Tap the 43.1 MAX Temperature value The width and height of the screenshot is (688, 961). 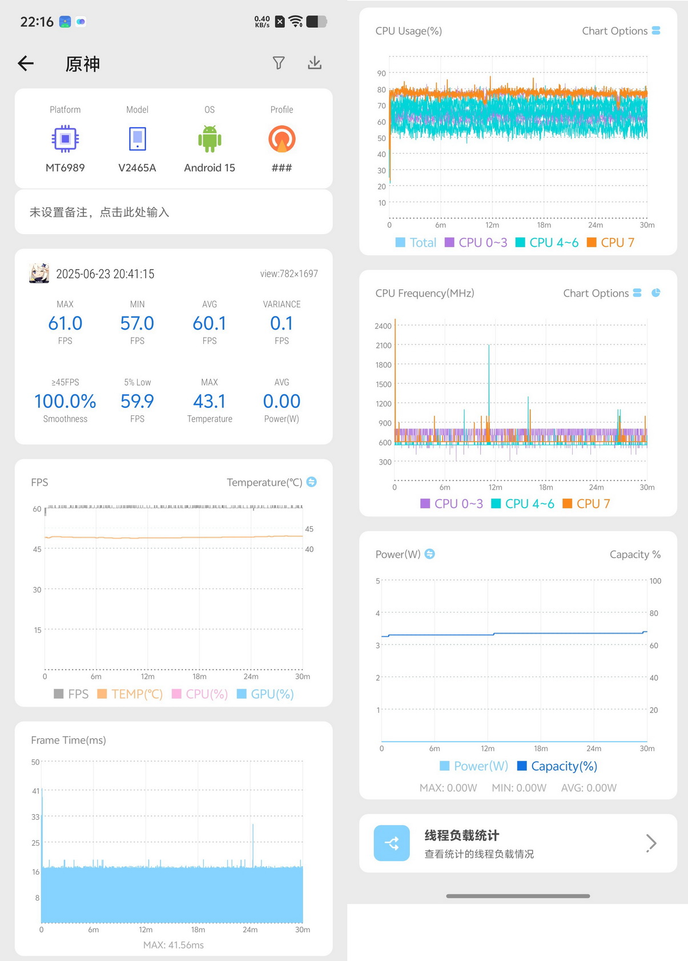(210, 401)
